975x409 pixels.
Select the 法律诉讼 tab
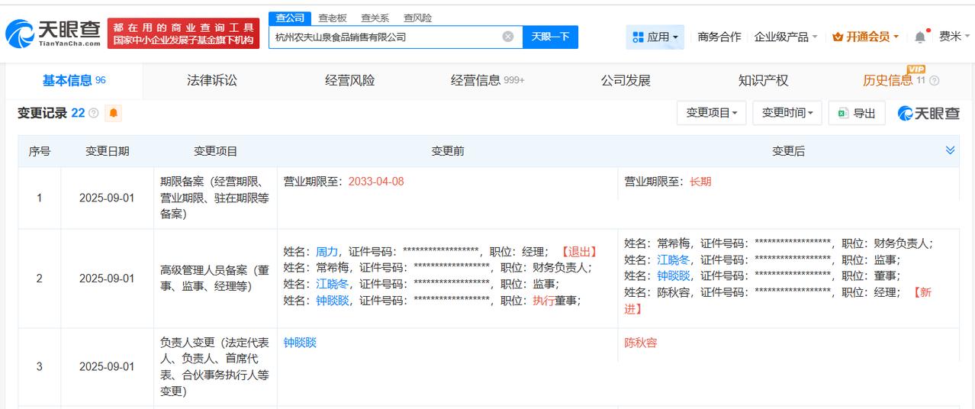tap(212, 80)
